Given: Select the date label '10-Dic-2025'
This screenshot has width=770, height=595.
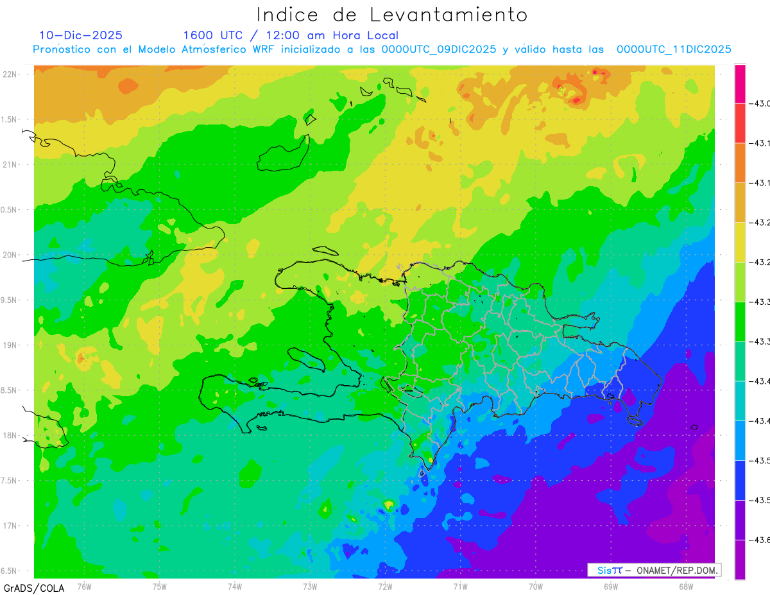Looking at the screenshot, I should pyautogui.click(x=81, y=35).
